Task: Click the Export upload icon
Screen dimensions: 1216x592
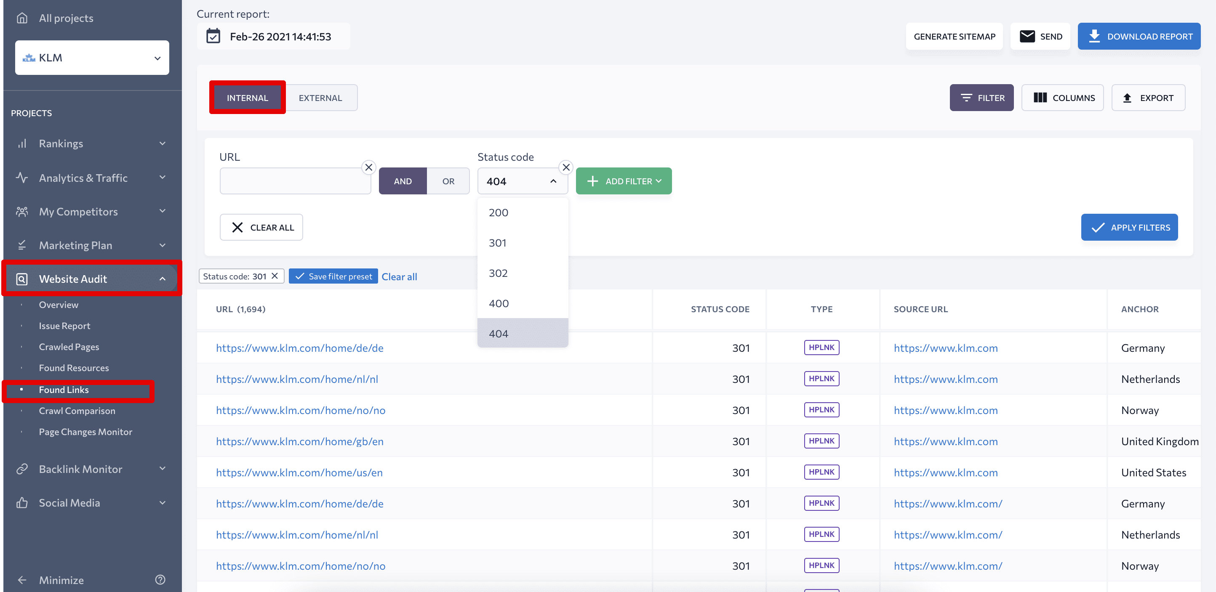Action: 1127,98
